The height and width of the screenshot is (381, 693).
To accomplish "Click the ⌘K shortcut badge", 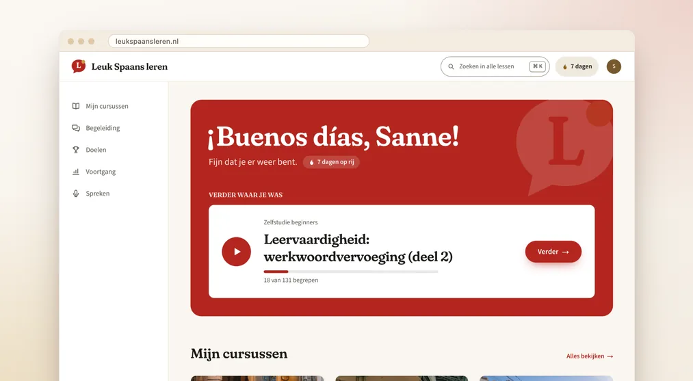I will 538,66.
